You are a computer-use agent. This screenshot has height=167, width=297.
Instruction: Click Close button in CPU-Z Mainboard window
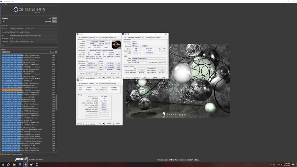(x=164, y=77)
